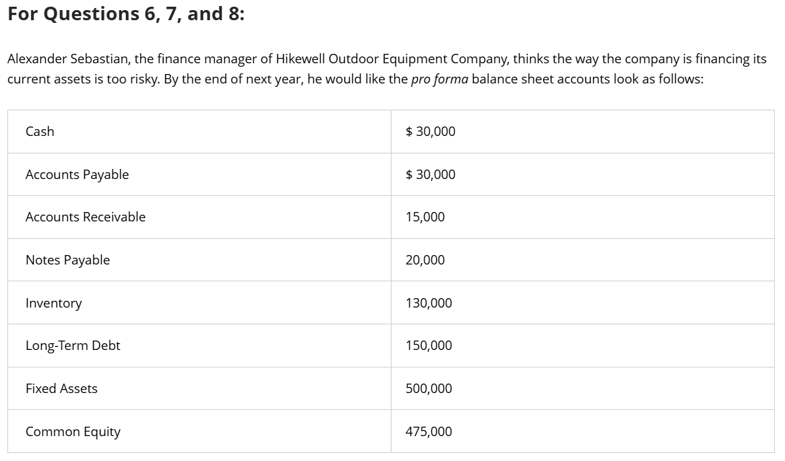Select the Accounts Receivable label
The width and height of the screenshot is (785, 461).
[86, 217]
